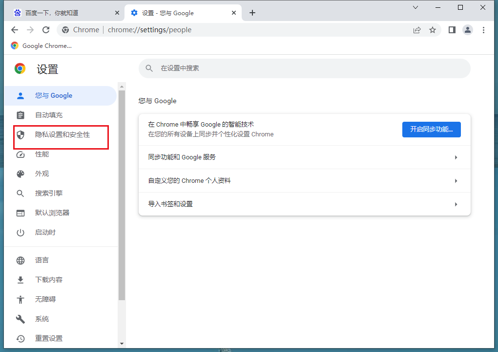498x352 pixels.
Task: Expand arrow on 自定义您的 Chrome 个人资料 row
Action: pos(456,181)
